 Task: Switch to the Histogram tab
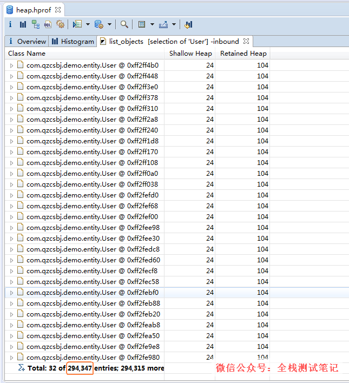pyautogui.click(x=73, y=42)
